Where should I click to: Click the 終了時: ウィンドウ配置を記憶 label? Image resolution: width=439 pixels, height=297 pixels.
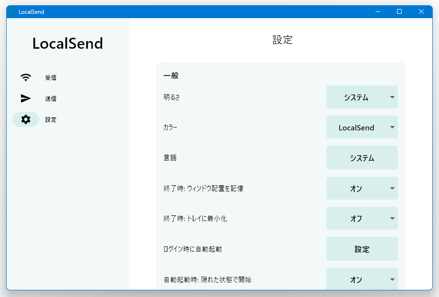click(203, 188)
